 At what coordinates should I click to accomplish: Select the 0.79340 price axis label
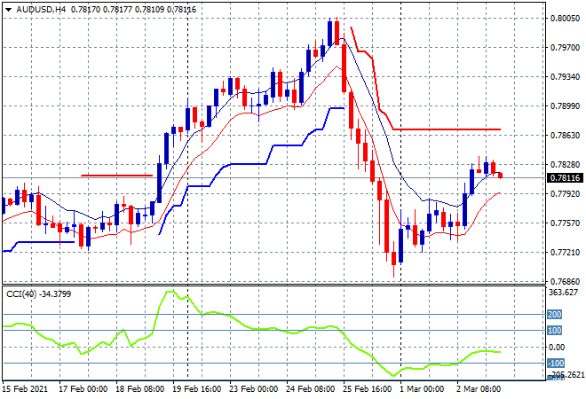(x=565, y=77)
